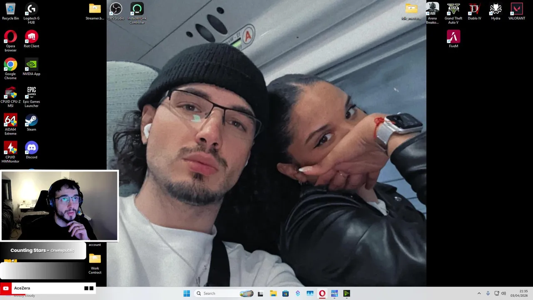Select the Discord desktop shortcut
The image size is (533, 300).
click(x=31, y=150)
